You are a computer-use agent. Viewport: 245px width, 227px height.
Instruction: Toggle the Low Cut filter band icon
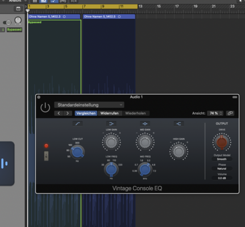tap(77, 124)
